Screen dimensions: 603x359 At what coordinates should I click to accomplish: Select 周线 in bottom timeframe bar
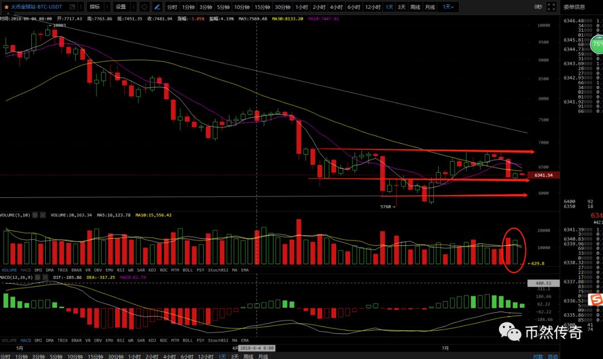point(248,356)
